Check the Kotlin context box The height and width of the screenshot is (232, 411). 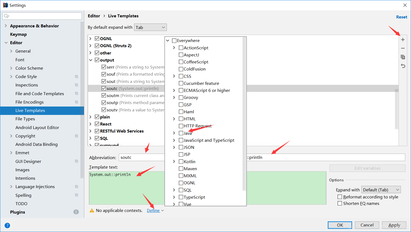[181, 162]
